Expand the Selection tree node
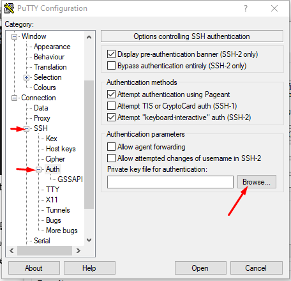The image size is (291, 281). (26, 77)
